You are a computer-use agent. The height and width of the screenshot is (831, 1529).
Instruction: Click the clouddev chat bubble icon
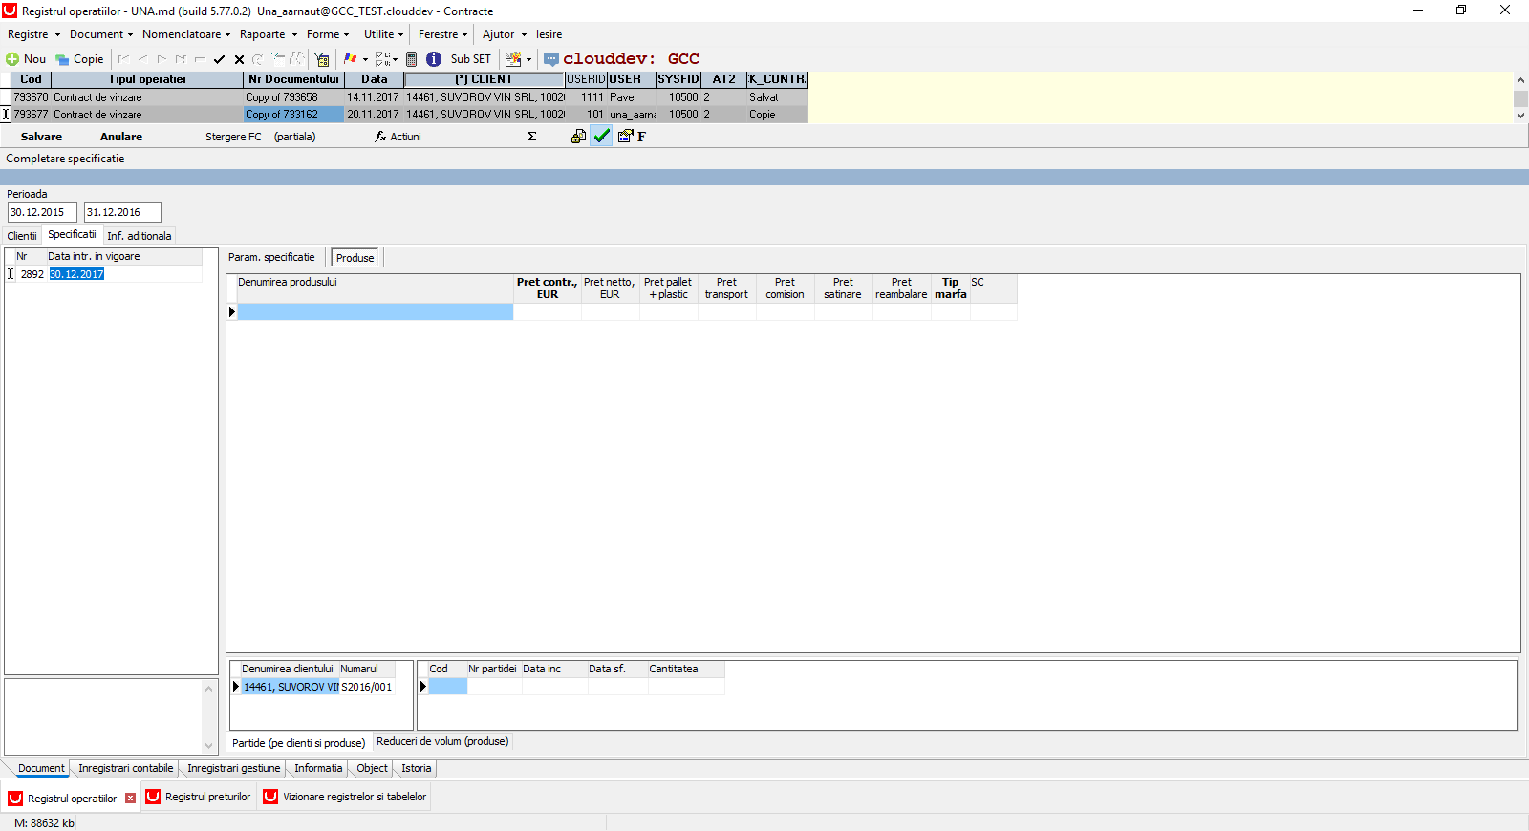[551, 59]
